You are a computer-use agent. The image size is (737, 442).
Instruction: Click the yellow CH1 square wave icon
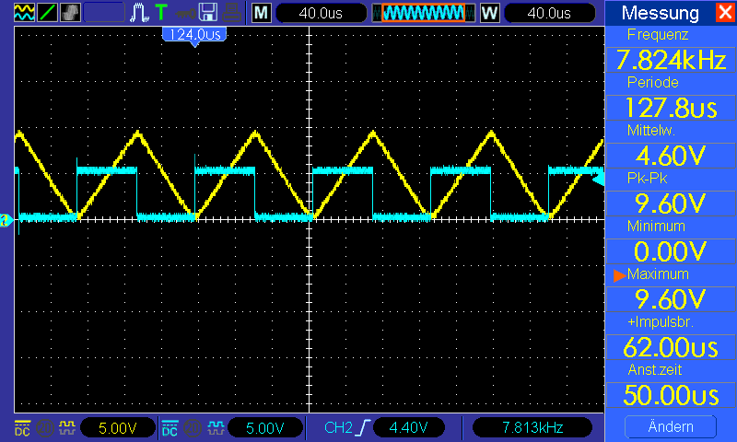coord(67,428)
